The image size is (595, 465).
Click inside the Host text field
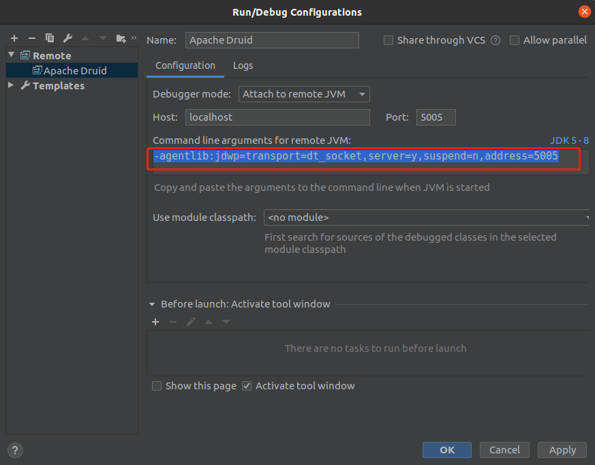point(277,117)
